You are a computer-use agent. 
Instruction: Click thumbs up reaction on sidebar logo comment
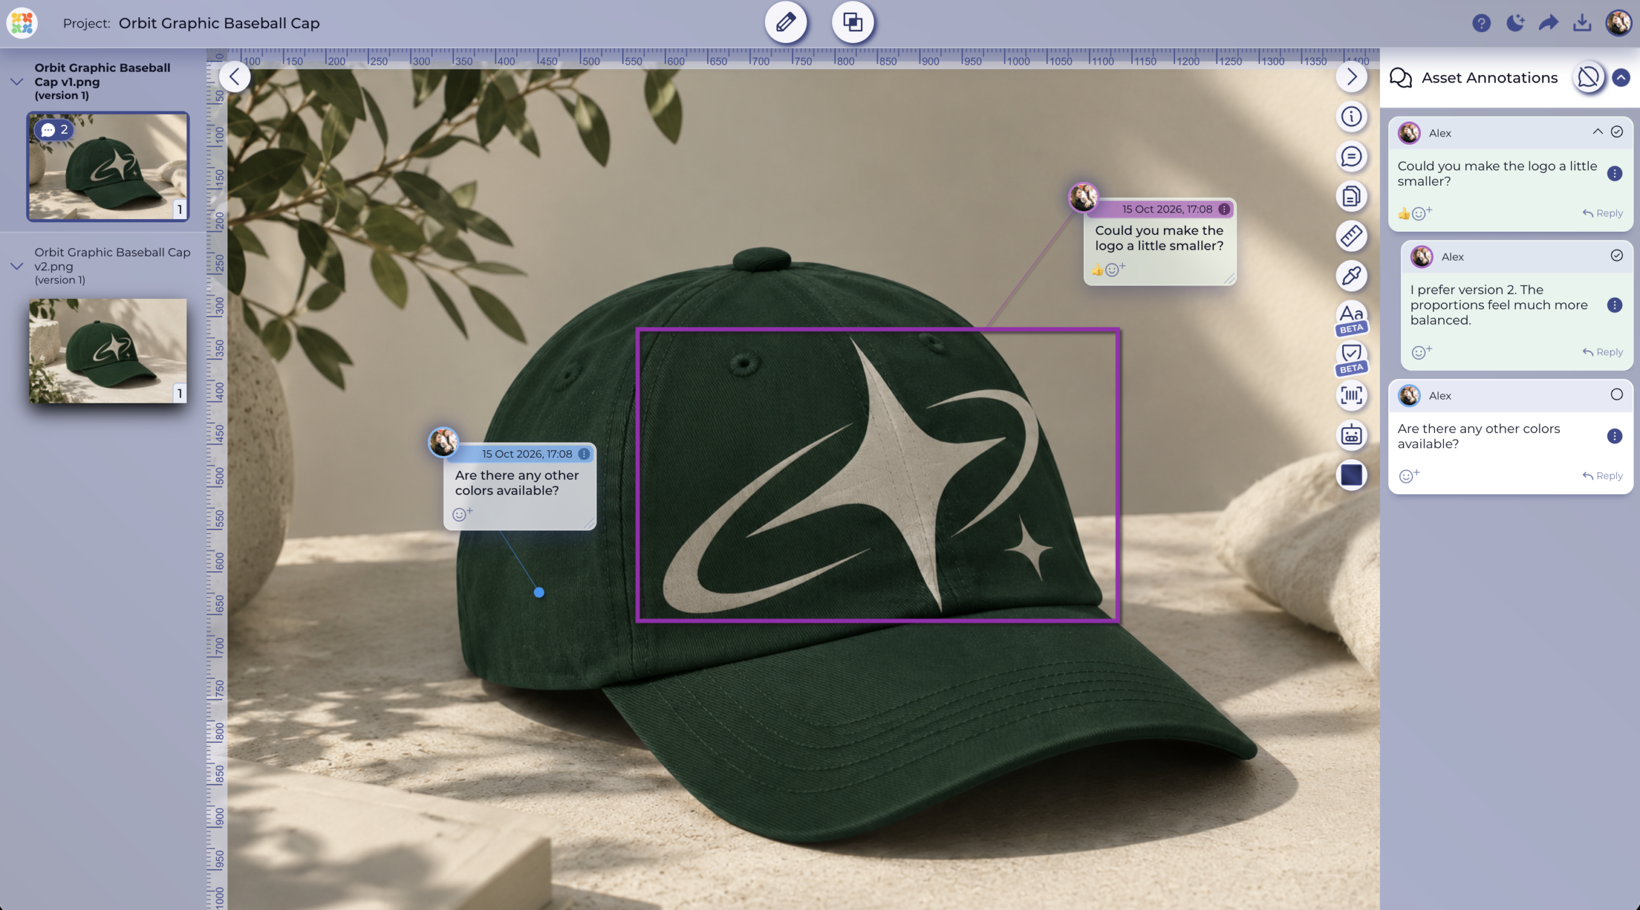[x=1404, y=214]
